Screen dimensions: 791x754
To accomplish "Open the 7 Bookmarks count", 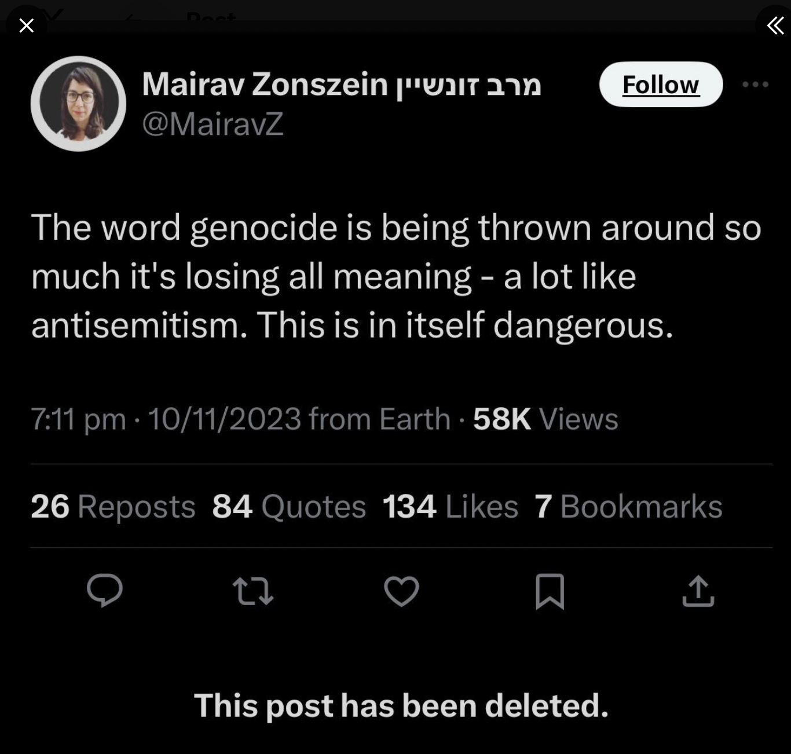I will [628, 506].
